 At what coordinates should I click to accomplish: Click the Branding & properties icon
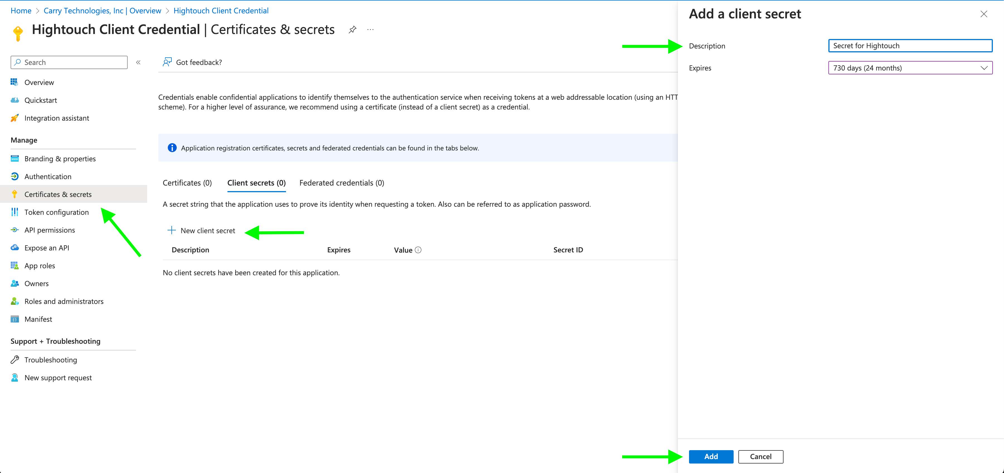click(x=14, y=159)
